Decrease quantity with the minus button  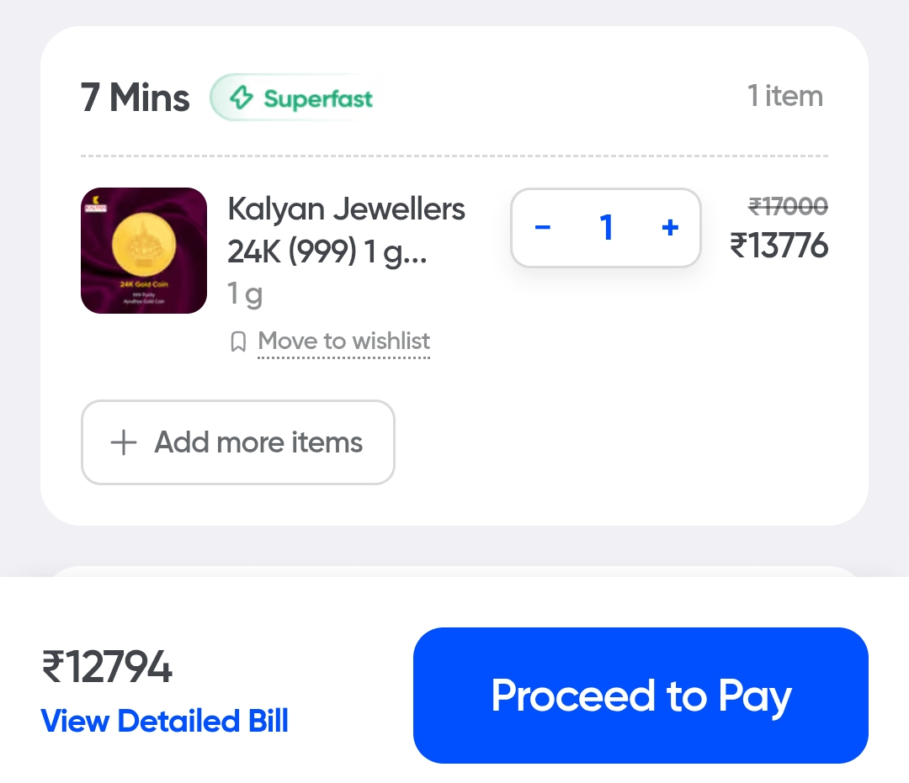pyautogui.click(x=543, y=228)
